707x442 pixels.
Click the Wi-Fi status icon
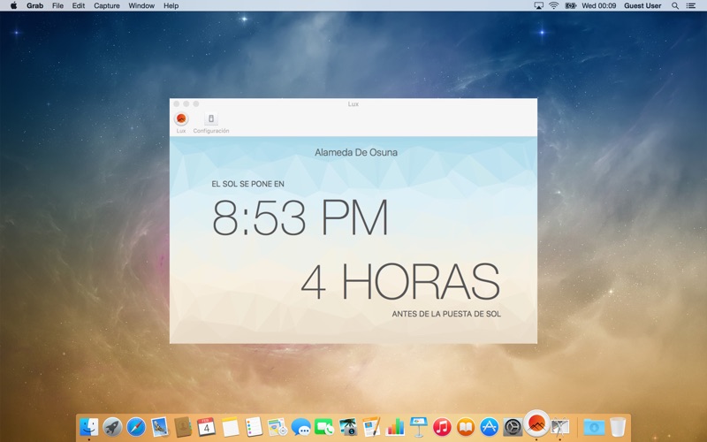point(554,5)
